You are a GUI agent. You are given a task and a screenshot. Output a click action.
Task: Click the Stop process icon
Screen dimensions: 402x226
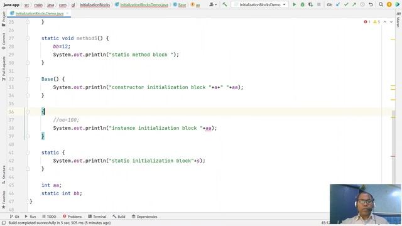(x=319, y=4)
